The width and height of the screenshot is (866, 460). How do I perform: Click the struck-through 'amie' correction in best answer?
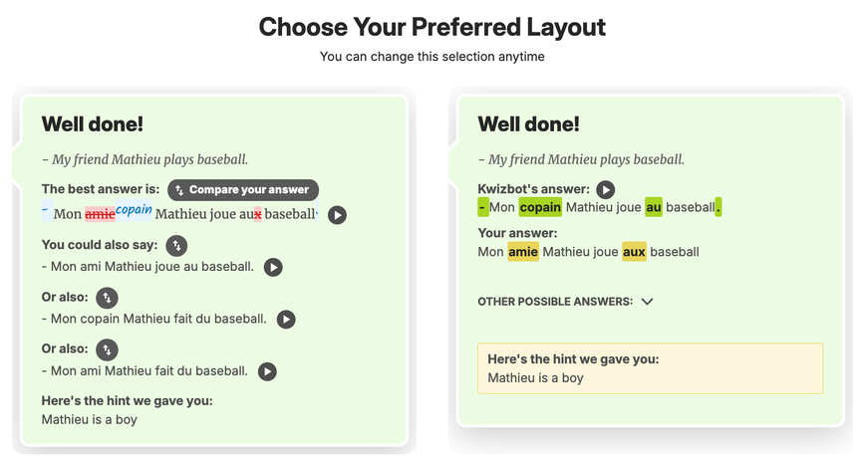(x=100, y=214)
